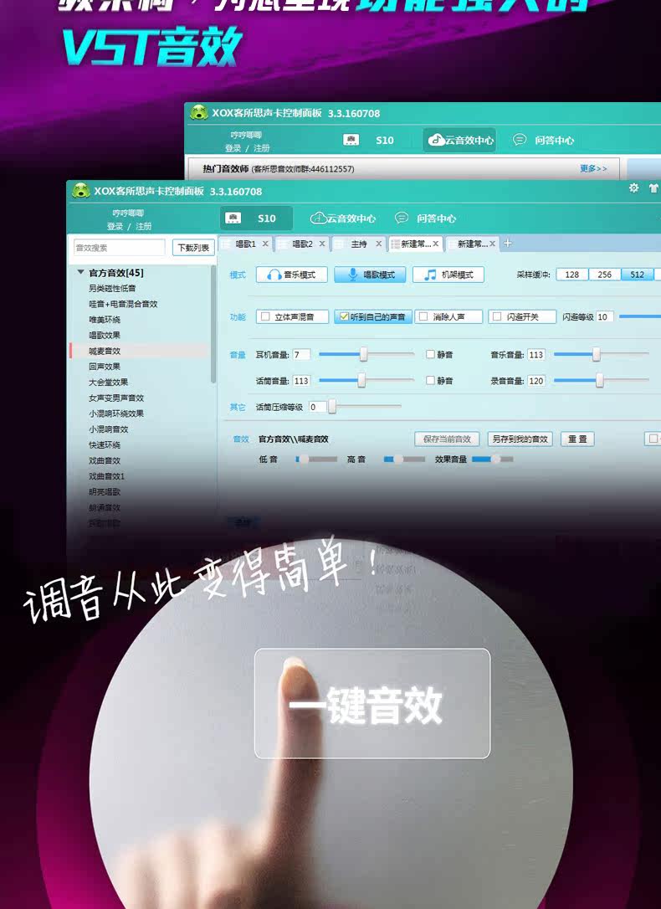Enable 消除人声 checkbox
Screen dimensions: 661x909
pos(423,316)
